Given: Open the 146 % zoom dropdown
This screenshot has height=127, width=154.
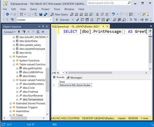Looking at the screenshot, I should coord(63,73).
